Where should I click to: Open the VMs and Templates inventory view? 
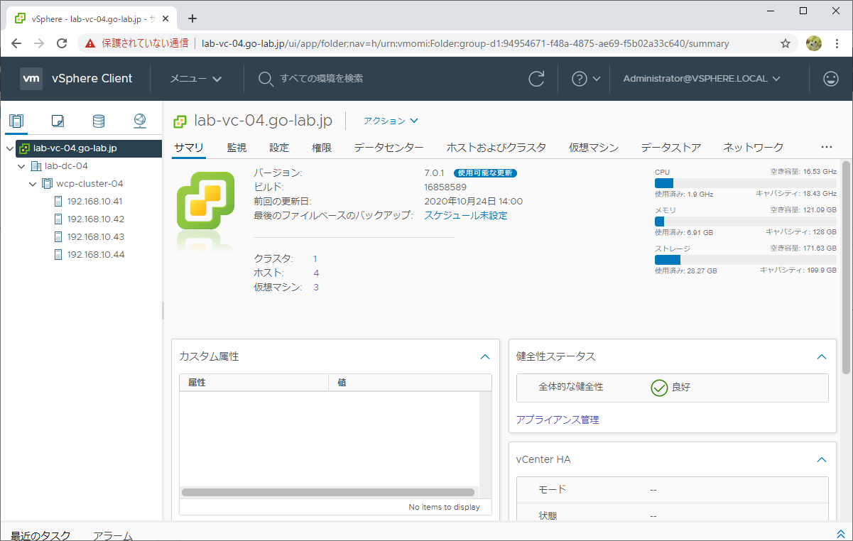click(x=58, y=121)
